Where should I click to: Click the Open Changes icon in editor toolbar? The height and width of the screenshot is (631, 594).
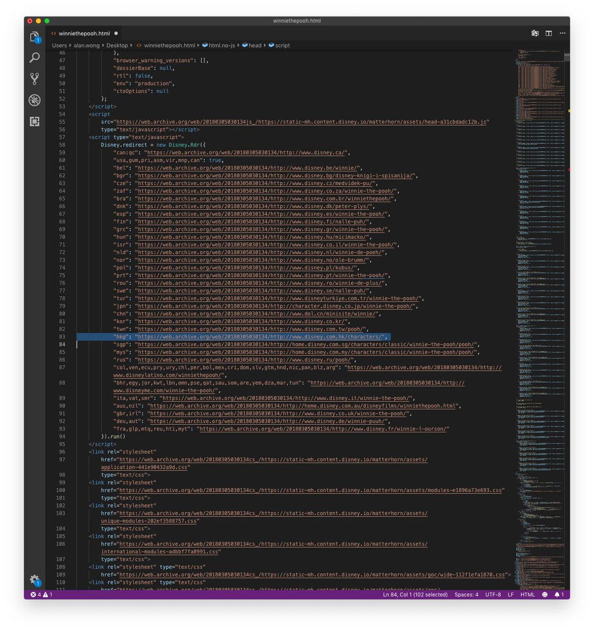point(535,33)
